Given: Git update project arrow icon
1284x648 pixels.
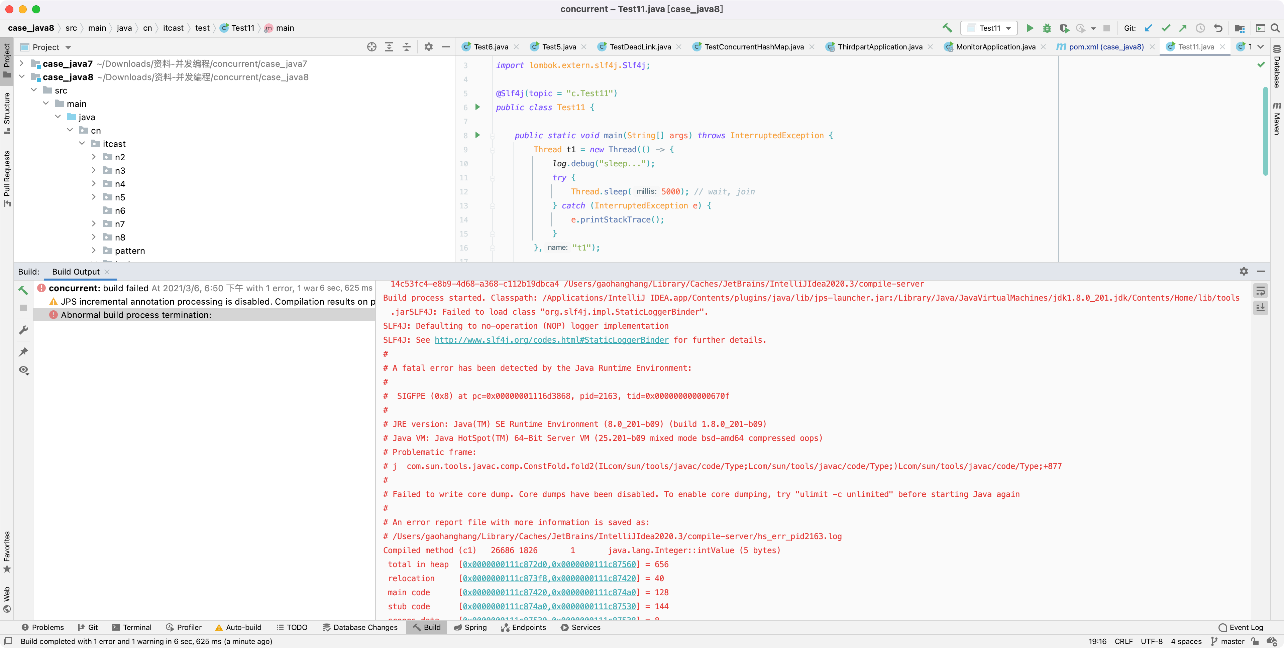Looking at the screenshot, I should [x=1149, y=28].
